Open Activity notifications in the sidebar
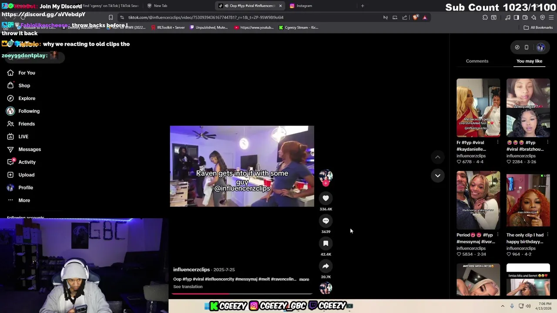This screenshot has width=557, height=313. click(x=27, y=162)
